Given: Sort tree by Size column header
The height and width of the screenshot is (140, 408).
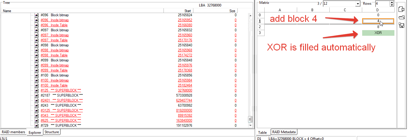Looking at the screenshot, I should (215, 11).
